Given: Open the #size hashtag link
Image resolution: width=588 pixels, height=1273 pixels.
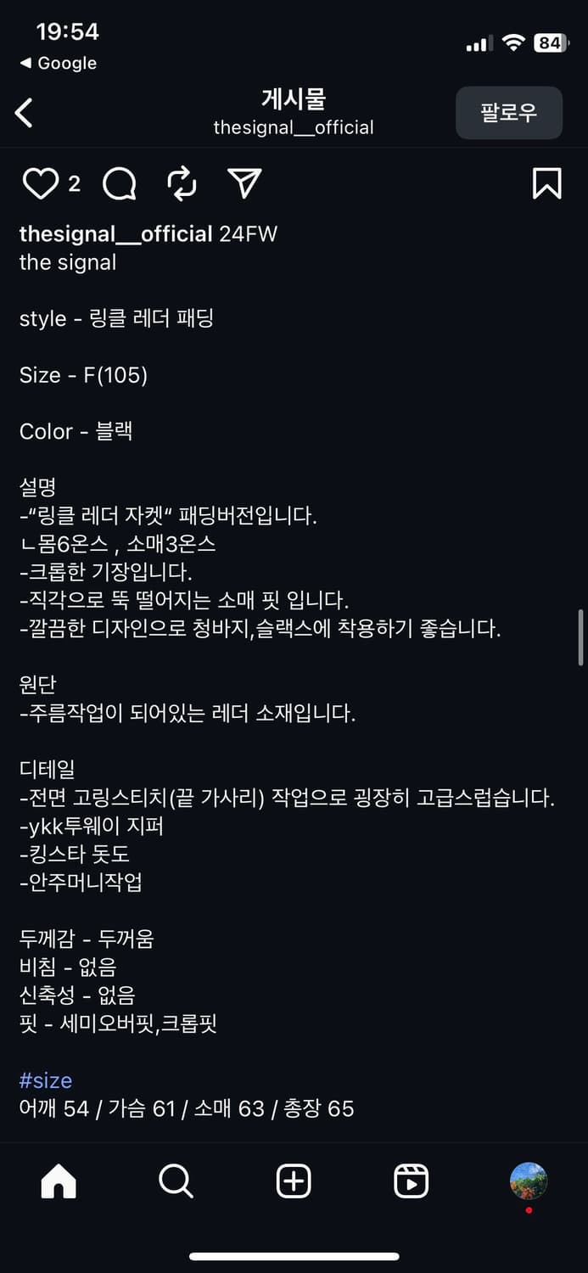Looking at the screenshot, I should pyautogui.click(x=44, y=1080).
